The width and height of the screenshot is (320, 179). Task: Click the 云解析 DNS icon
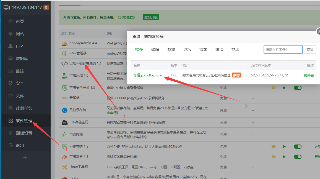tap(65, 98)
